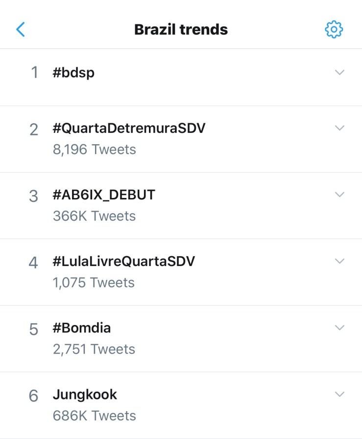
Task: Tap the Brazil trends title
Action: pos(181,29)
